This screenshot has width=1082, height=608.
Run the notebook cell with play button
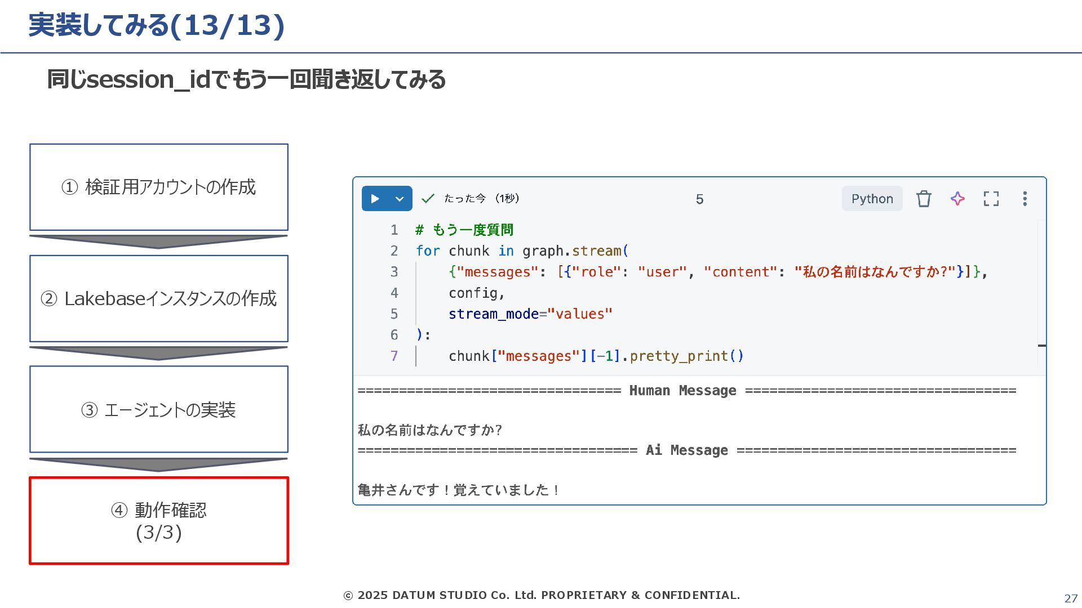[375, 199]
